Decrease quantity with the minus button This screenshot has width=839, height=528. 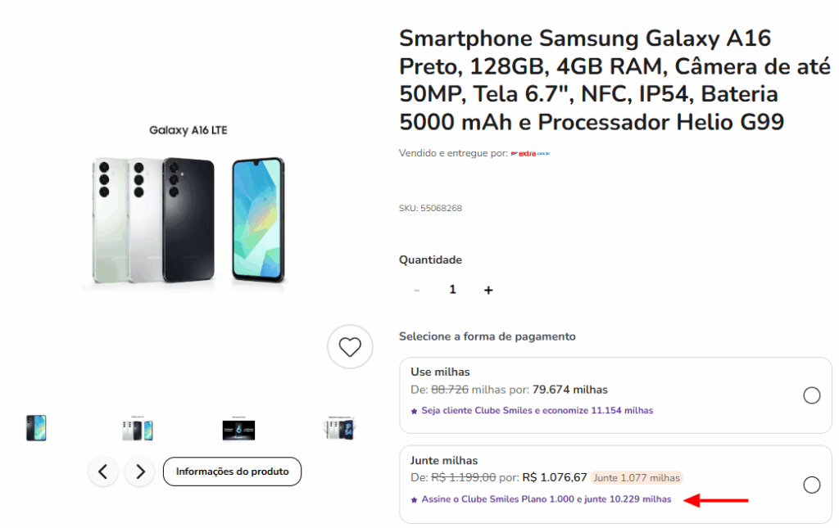[x=417, y=290]
